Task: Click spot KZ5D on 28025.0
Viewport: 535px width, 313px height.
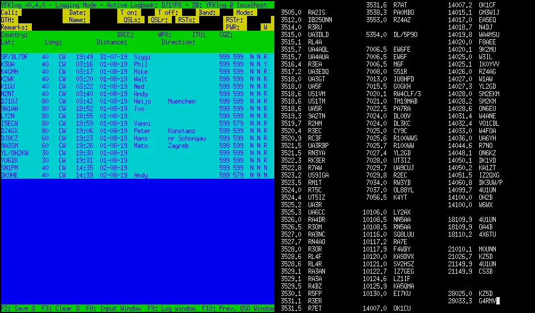Action: click(470, 294)
